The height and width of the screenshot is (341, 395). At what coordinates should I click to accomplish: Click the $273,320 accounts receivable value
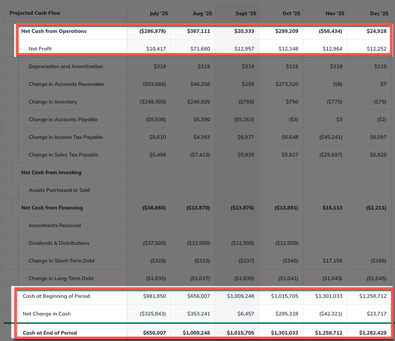pos(287,84)
